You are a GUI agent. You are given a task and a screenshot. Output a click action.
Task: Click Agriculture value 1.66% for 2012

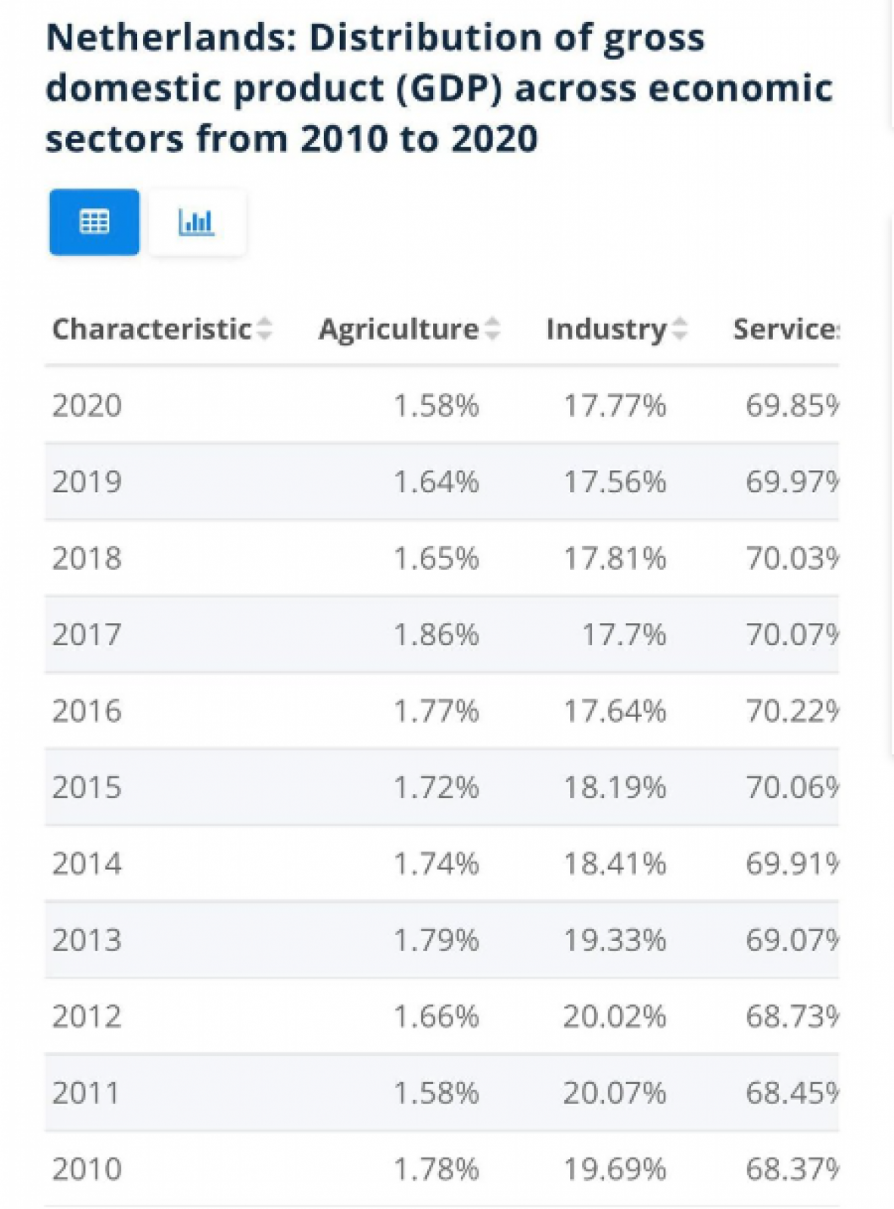pyautogui.click(x=436, y=1016)
